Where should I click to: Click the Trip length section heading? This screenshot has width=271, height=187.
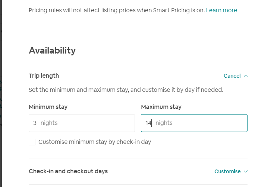pyautogui.click(x=44, y=76)
